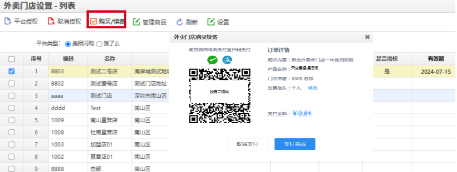Check the 测试壹号店 row checkbox

[x=12, y=84]
